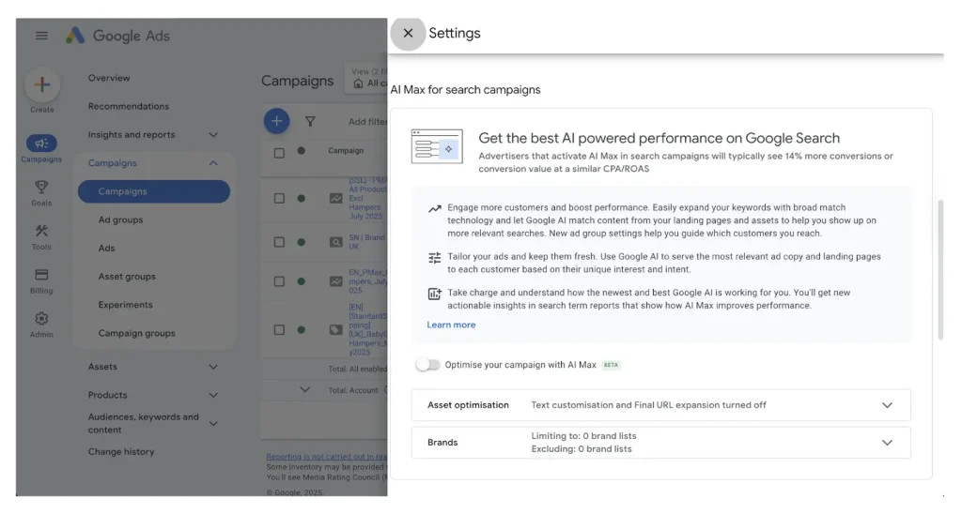The width and height of the screenshot is (962, 514).
Task: Open Tools wrench icon
Action: pos(41,231)
